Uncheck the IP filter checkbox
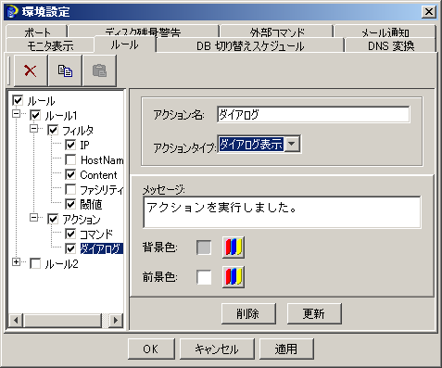 tap(70, 145)
